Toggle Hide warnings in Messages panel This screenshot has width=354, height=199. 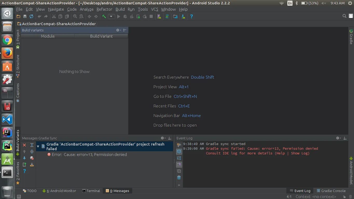[32, 158]
